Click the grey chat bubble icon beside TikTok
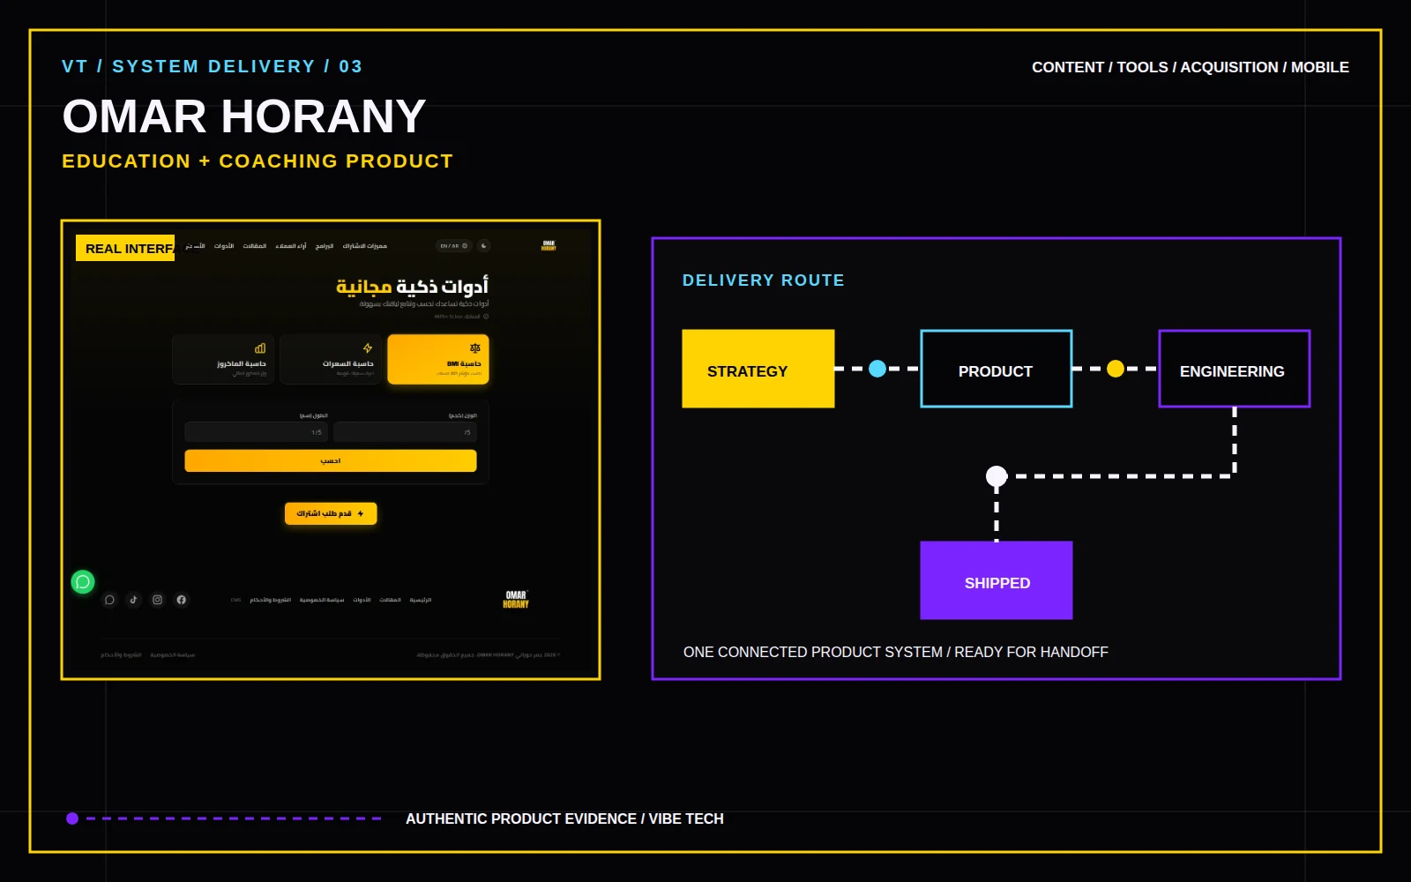 coord(109,600)
